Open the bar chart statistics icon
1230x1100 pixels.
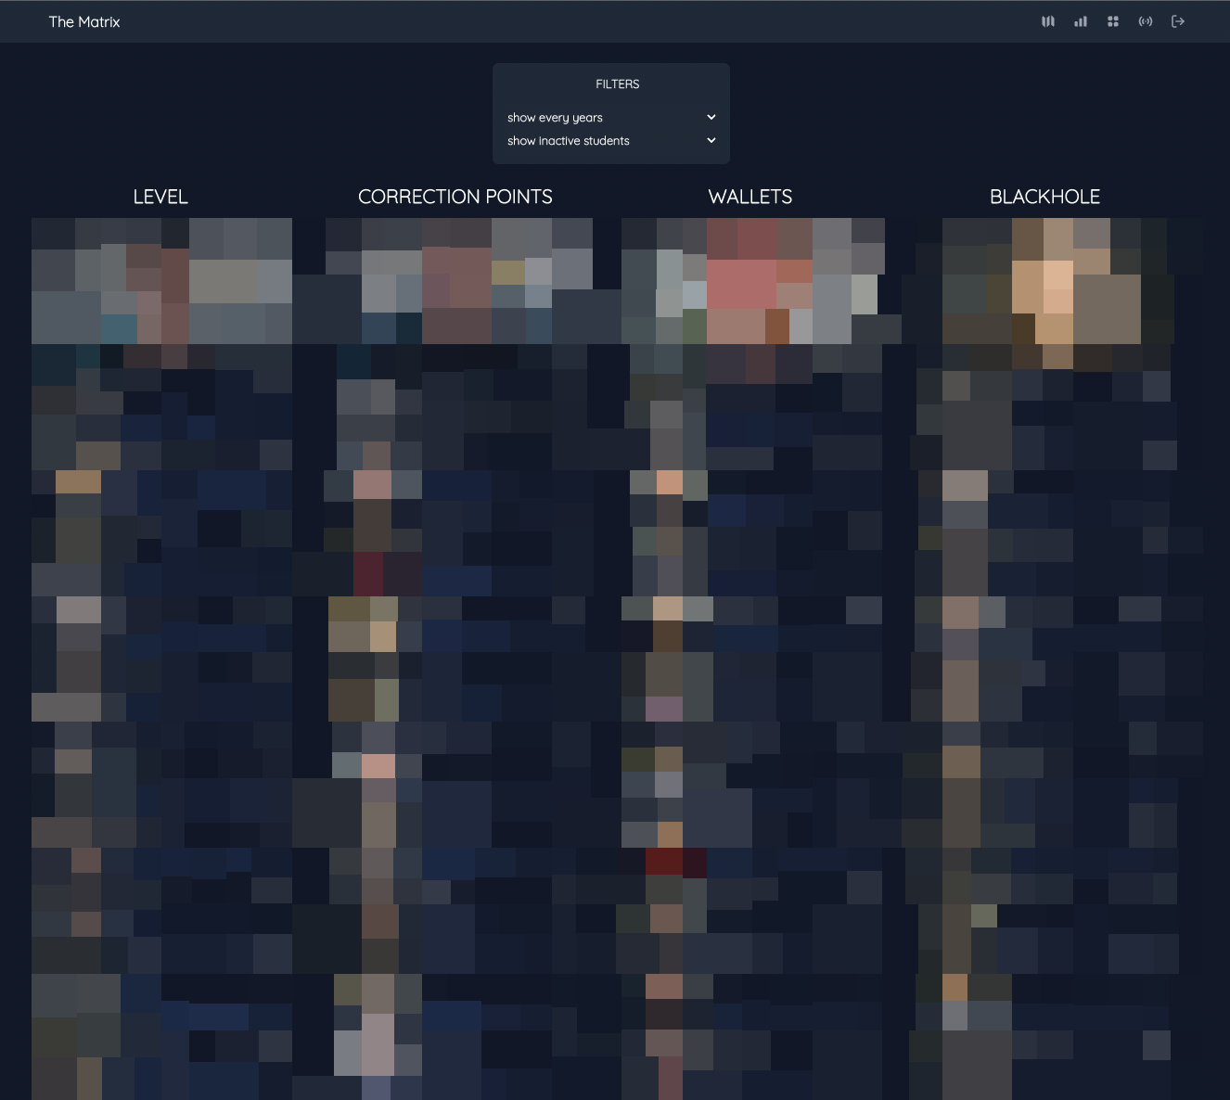(1081, 21)
